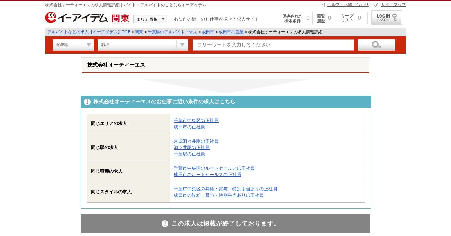Click the 成田市 breadcrumb link
This screenshot has width=451, height=236.
(208, 32)
